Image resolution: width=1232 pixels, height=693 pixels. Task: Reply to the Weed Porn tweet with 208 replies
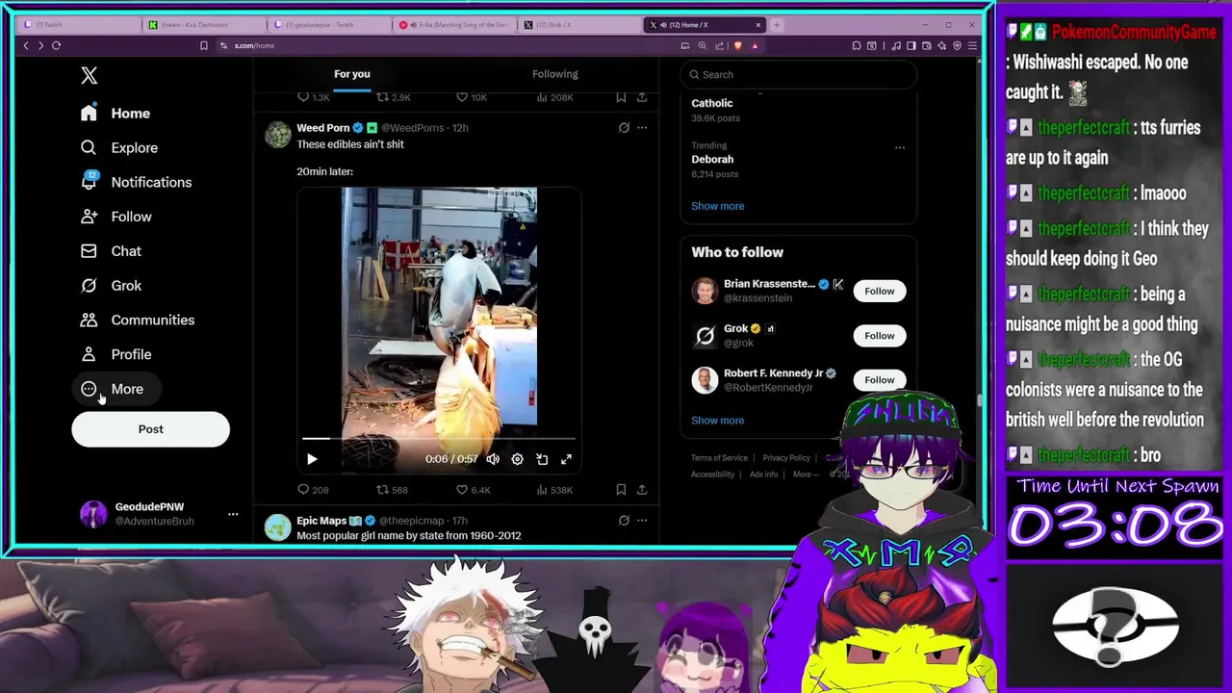tap(313, 490)
